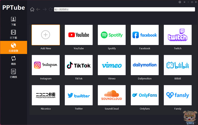Open the Niconico tile
Screen dimensions: 198x125
click(x=46, y=95)
